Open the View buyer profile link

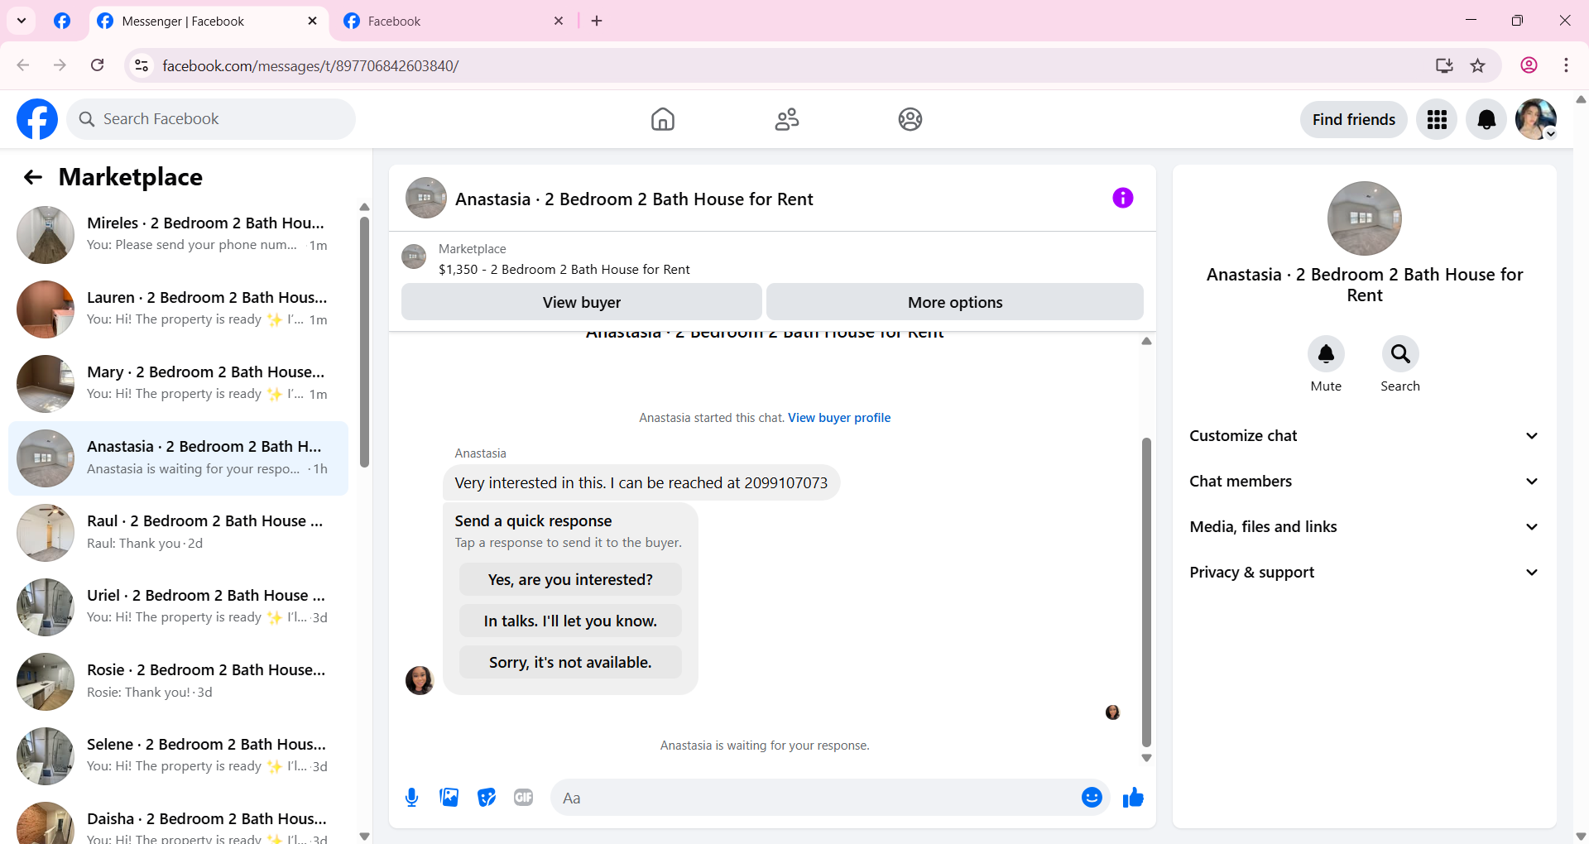coord(839,418)
